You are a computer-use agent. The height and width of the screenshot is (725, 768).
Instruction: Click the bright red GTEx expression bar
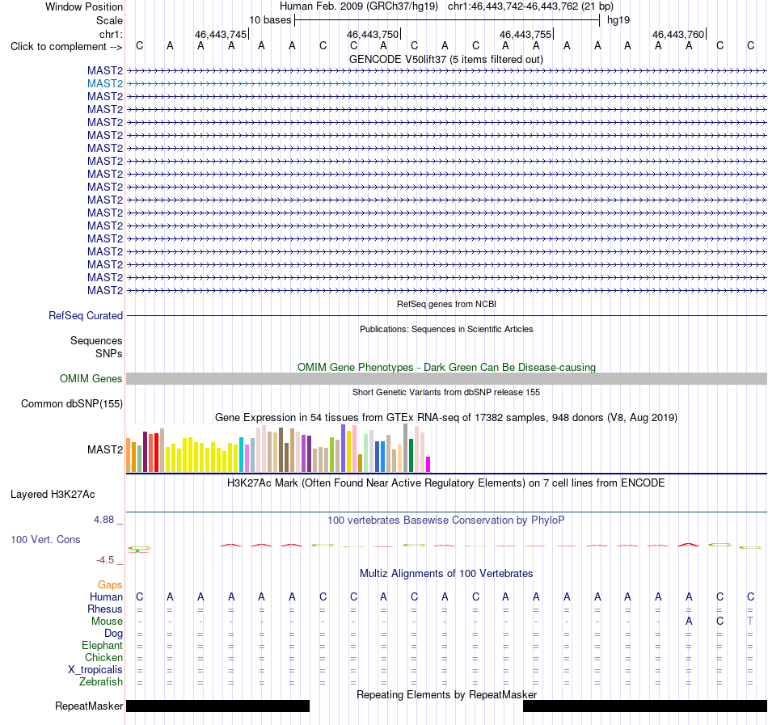pyautogui.click(x=156, y=453)
